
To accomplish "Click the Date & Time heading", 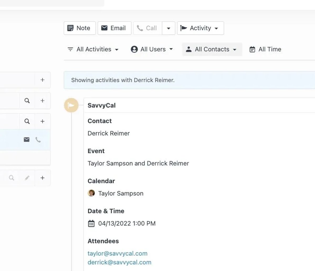I will pos(106,211).
